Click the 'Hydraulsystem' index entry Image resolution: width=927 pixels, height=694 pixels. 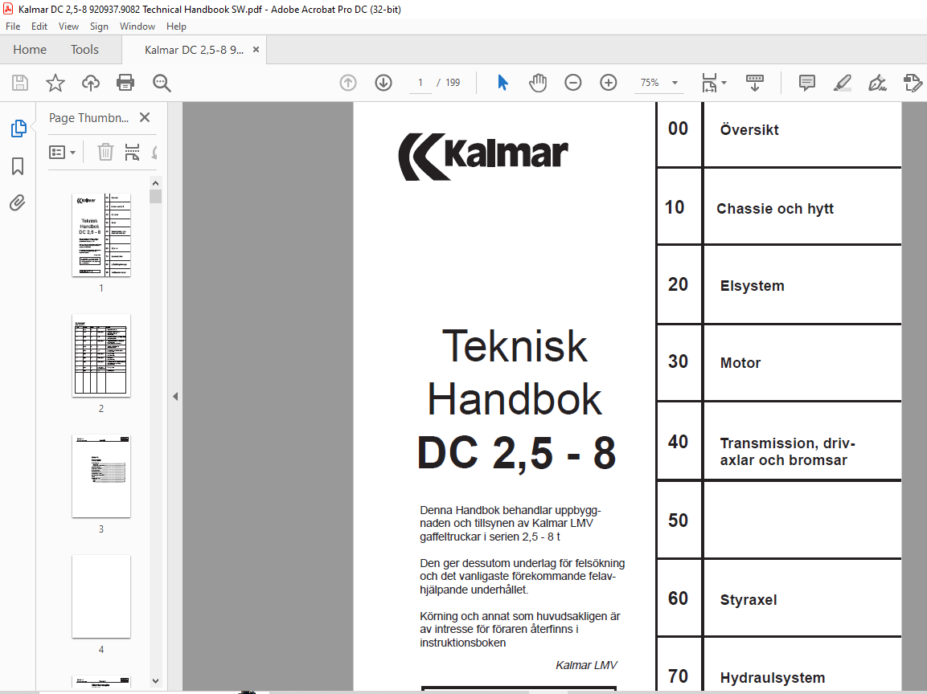coord(772,677)
